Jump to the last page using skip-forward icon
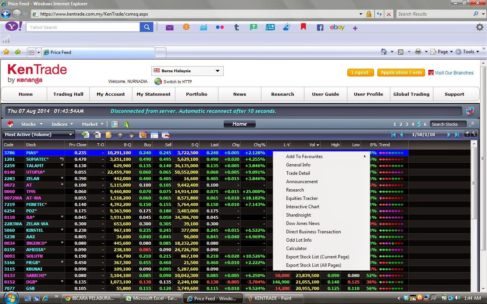Image resolution: width=487 pixels, height=304 pixels. pyautogui.click(x=458, y=134)
